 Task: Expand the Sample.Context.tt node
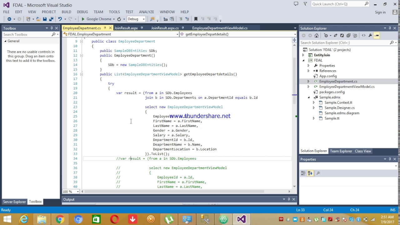314,102
